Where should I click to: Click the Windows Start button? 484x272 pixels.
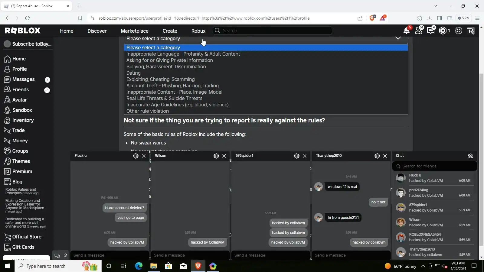[x=7, y=266]
